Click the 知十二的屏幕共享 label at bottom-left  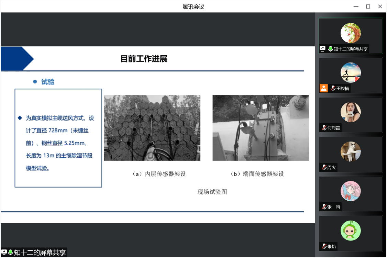pos(40,253)
